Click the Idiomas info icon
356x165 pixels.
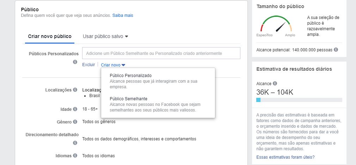point(75,156)
